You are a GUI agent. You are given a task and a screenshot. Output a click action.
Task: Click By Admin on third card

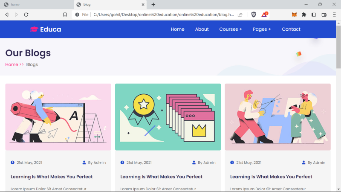pos(316,163)
